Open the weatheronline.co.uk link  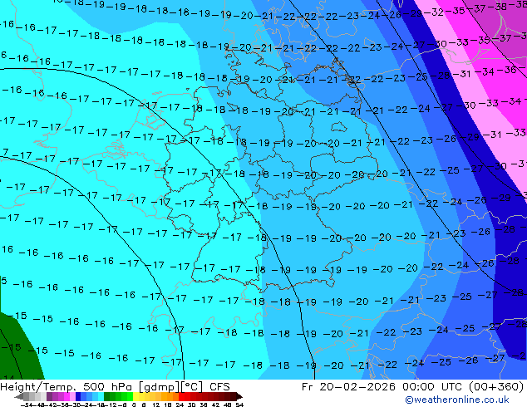(x=457, y=400)
